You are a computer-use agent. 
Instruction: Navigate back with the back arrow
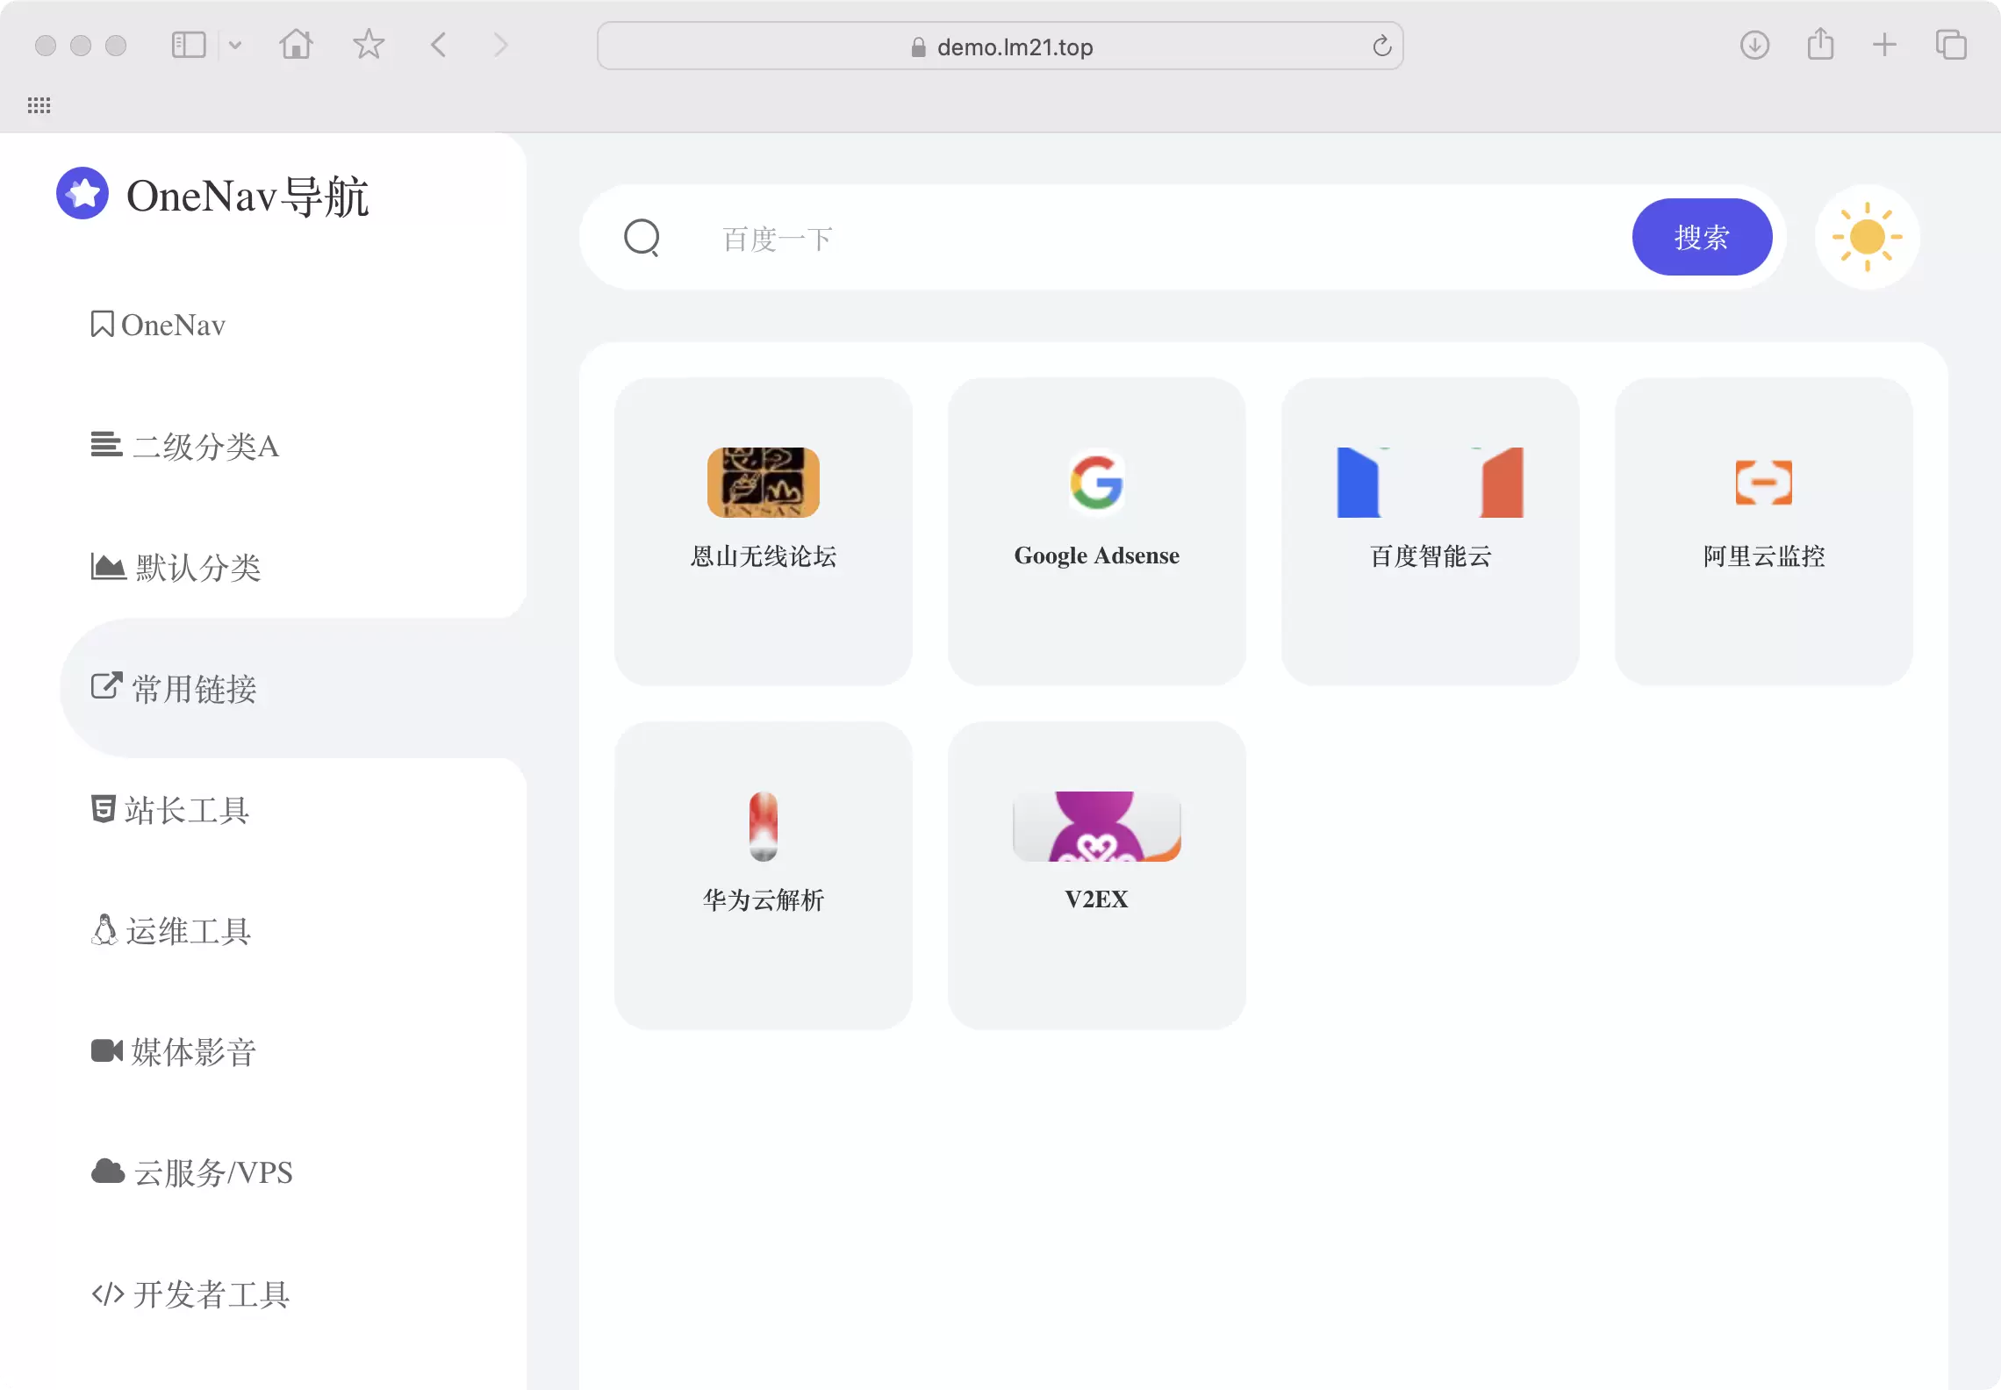coord(439,45)
